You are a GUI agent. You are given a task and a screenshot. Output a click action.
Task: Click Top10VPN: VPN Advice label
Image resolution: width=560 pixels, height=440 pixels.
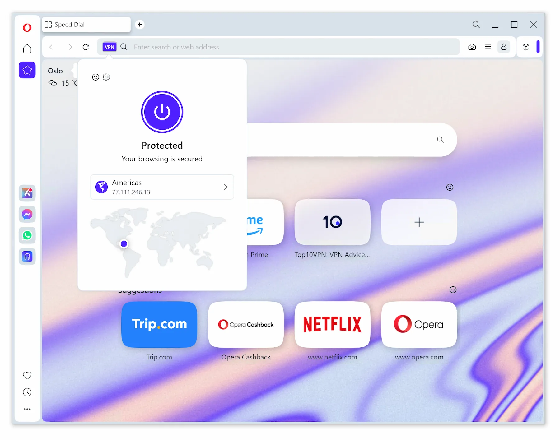[332, 255]
